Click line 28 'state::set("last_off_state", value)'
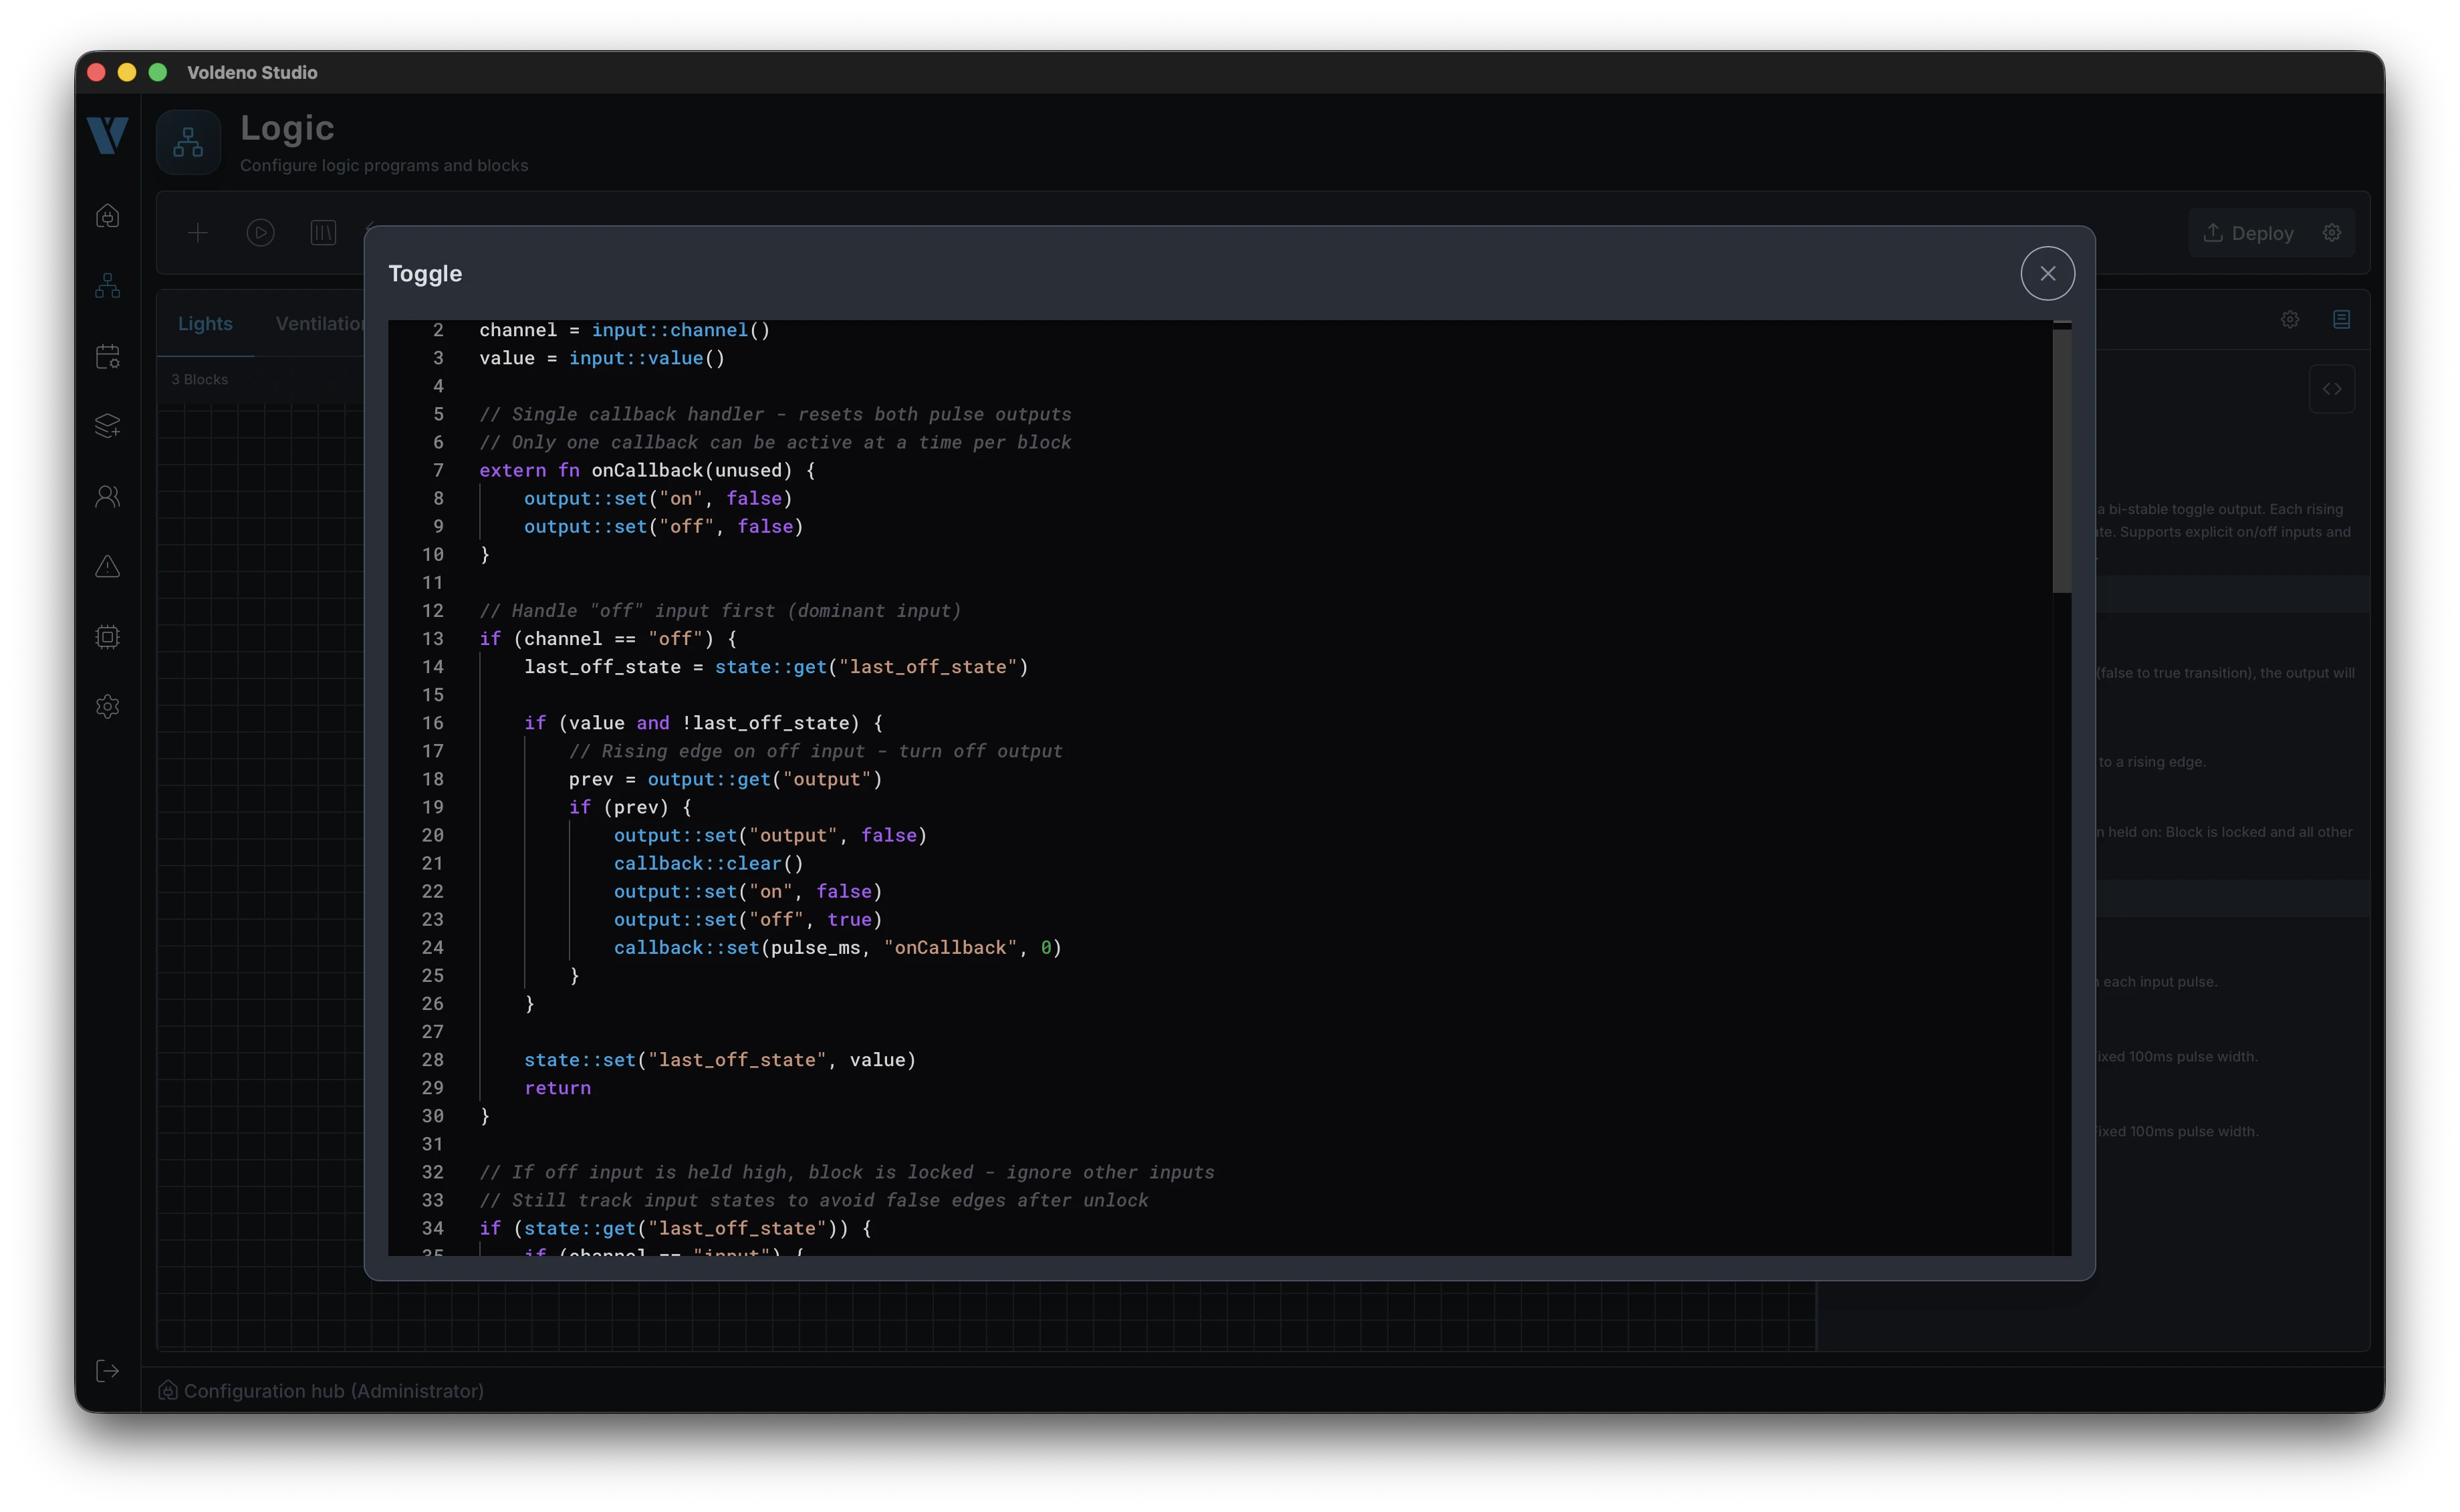This screenshot has width=2460, height=1512. [x=720, y=1059]
